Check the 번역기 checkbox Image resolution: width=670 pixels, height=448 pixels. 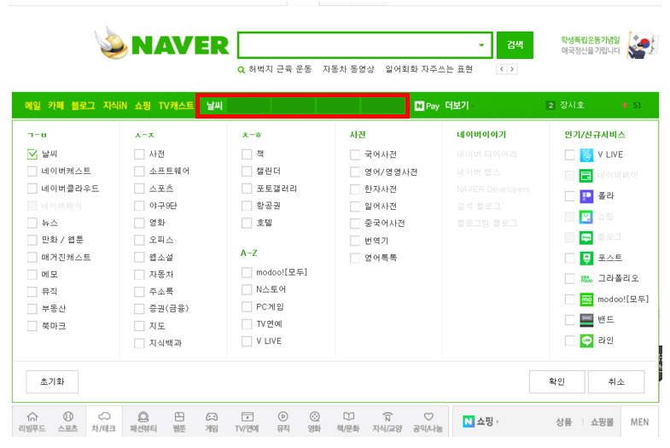355,241
